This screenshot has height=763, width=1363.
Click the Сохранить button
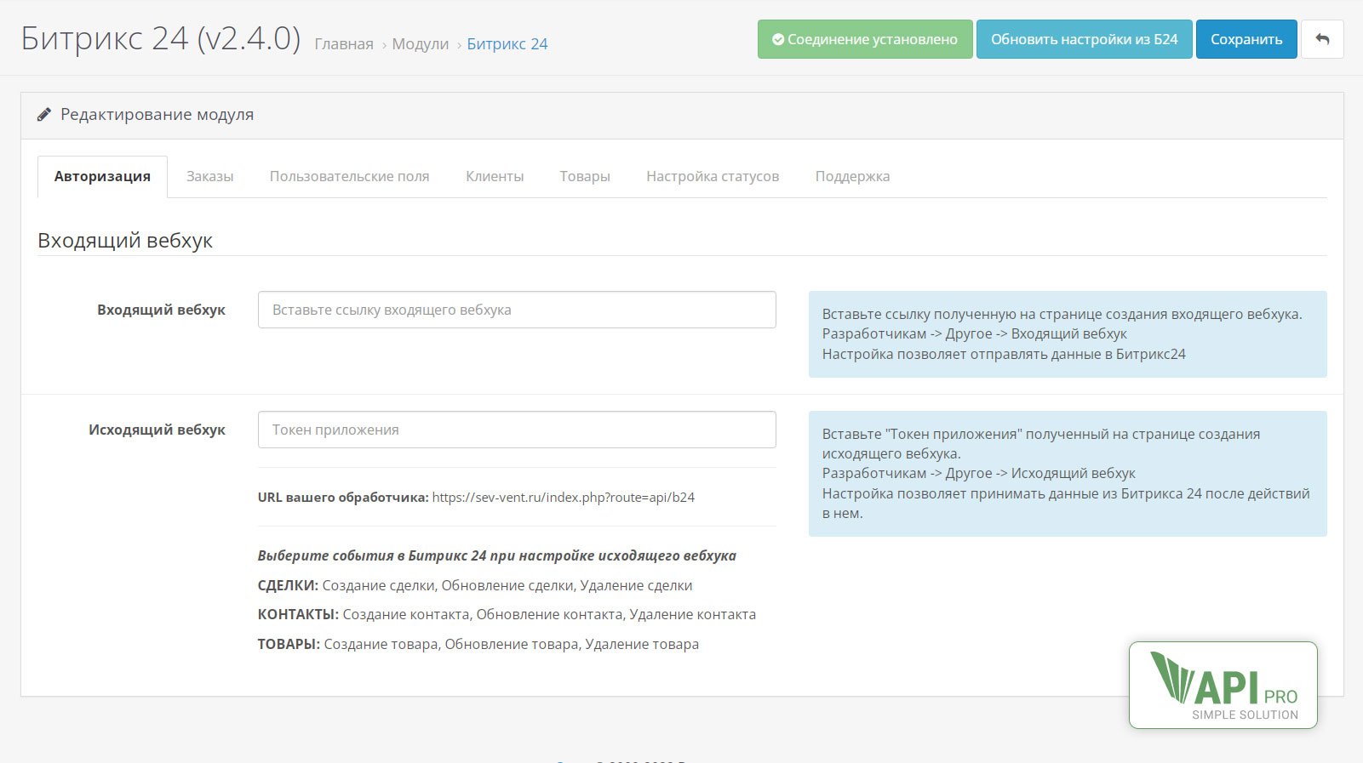[1246, 39]
